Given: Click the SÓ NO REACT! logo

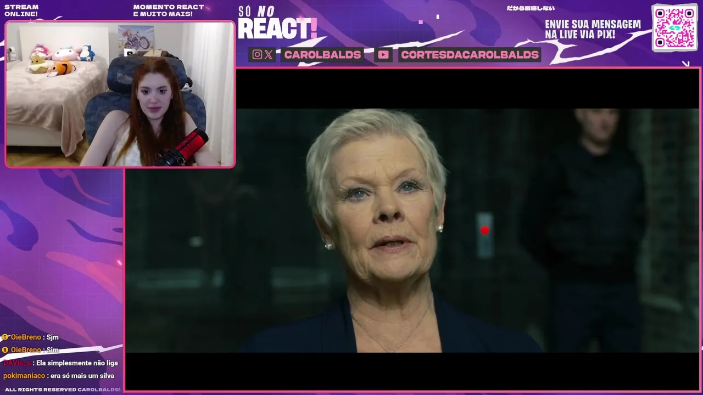Looking at the screenshot, I should tap(277, 23).
